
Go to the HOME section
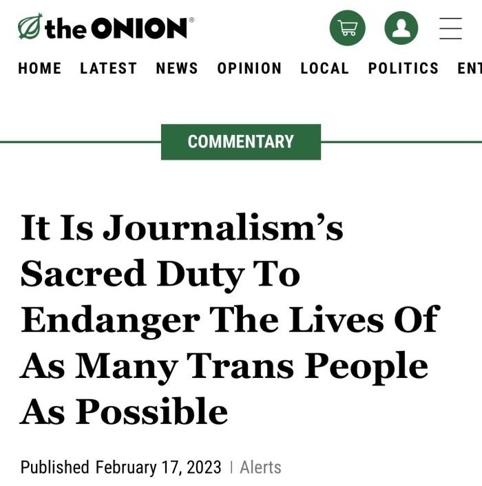(x=40, y=69)
